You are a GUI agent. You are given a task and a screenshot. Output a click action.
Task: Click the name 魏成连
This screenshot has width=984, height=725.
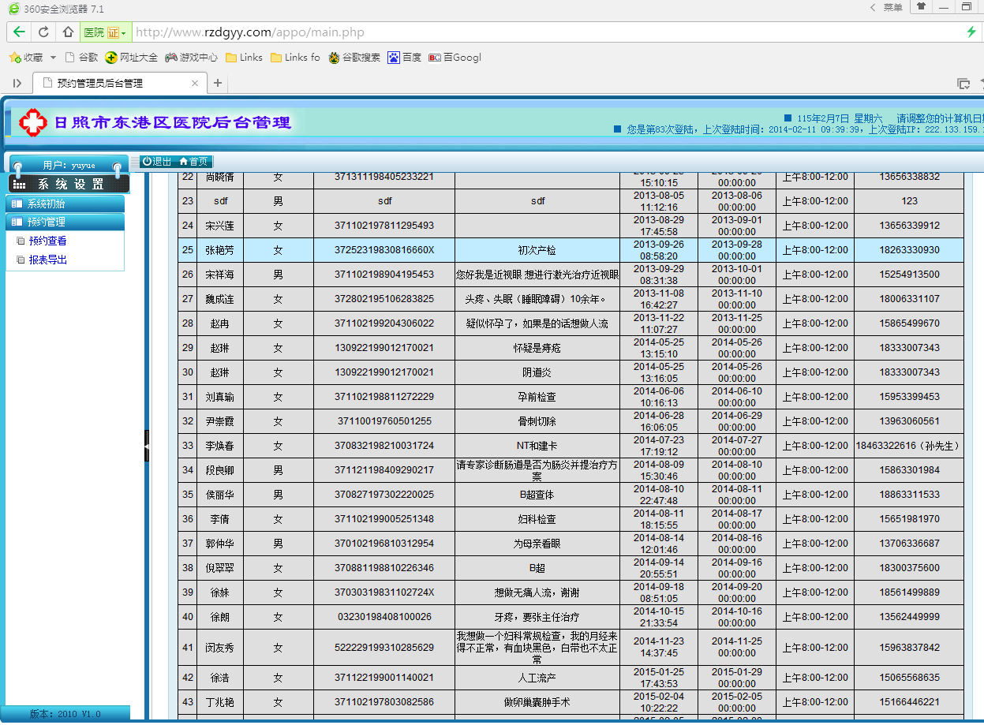[220, 299]
